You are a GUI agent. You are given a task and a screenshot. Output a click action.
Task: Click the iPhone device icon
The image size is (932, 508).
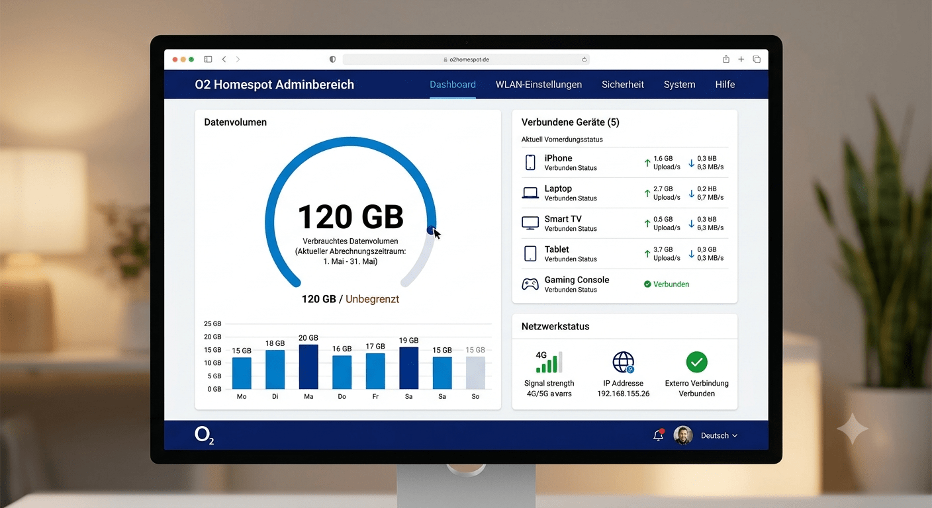pyautogui.click(x=530, y=163)
